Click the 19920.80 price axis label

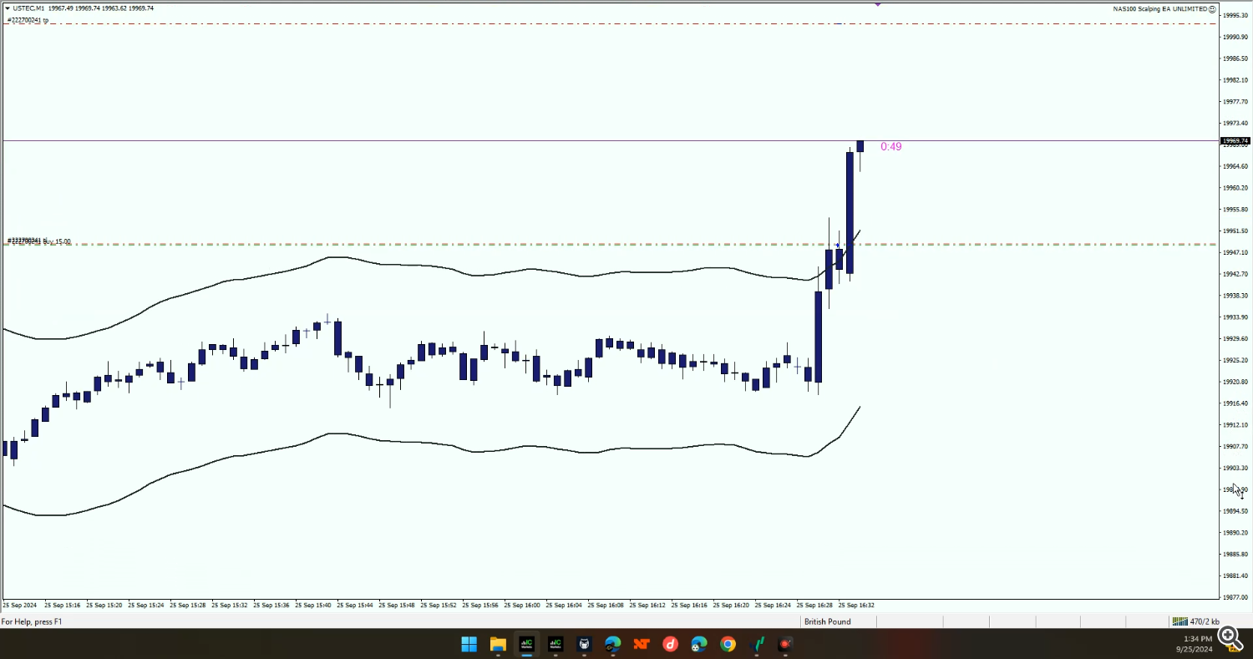1235,382
